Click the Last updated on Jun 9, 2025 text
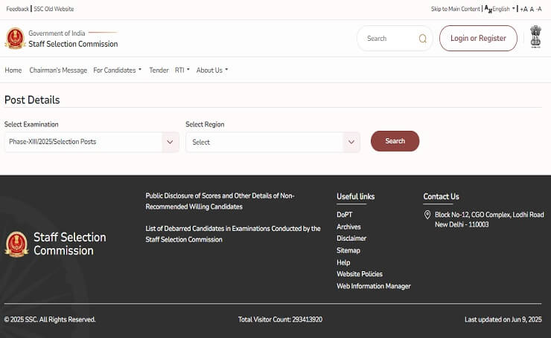Image resolution: width=551 pixels, height=338 pixels. point(503,319)
